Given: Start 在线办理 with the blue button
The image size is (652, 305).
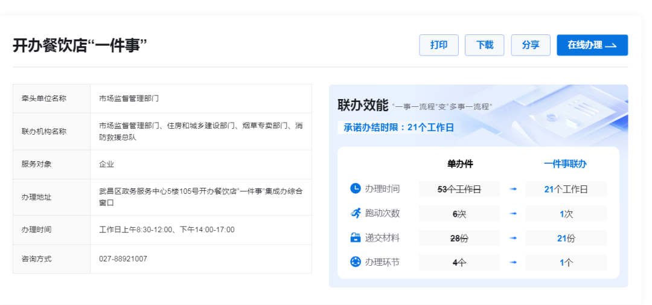Looking at the screenshot, I should tap(592, 45).
